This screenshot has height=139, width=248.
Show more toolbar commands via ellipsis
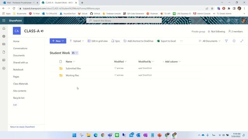(x=181, y=41)
